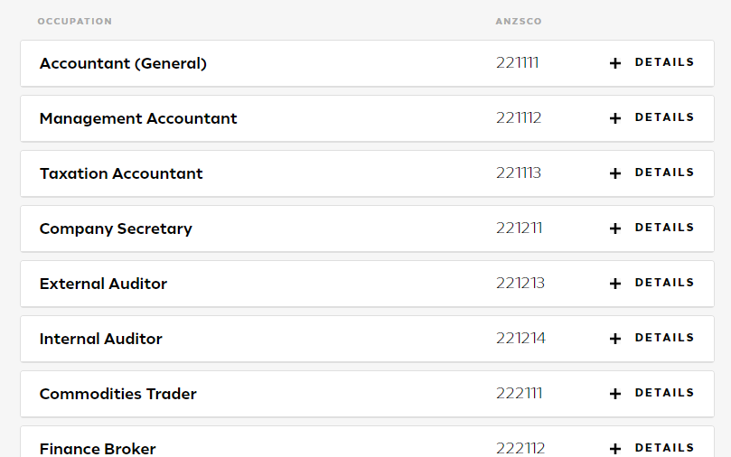Click the OCCUPATION column header
The image size is (731, 457).
[75, 22]
